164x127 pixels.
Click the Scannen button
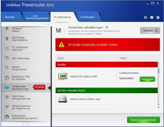pos(150,31)
